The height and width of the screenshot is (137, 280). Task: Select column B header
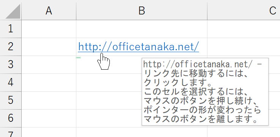(142, 11)
